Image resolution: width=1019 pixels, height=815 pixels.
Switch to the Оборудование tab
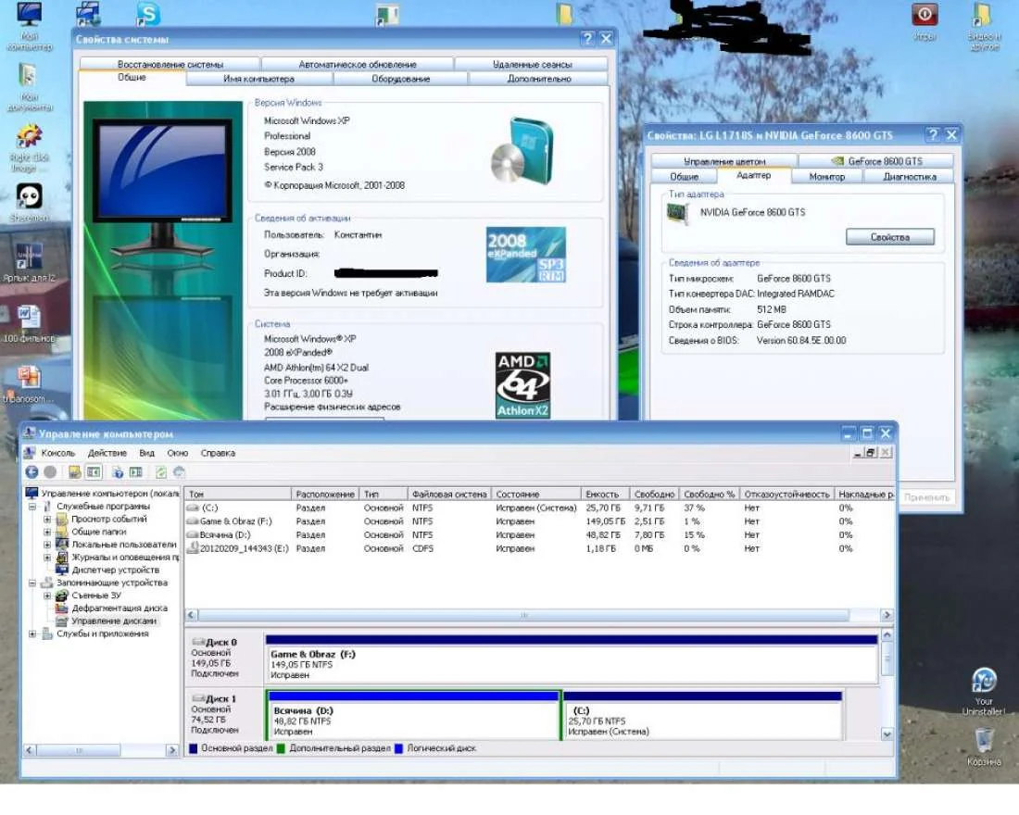point(400,79)
